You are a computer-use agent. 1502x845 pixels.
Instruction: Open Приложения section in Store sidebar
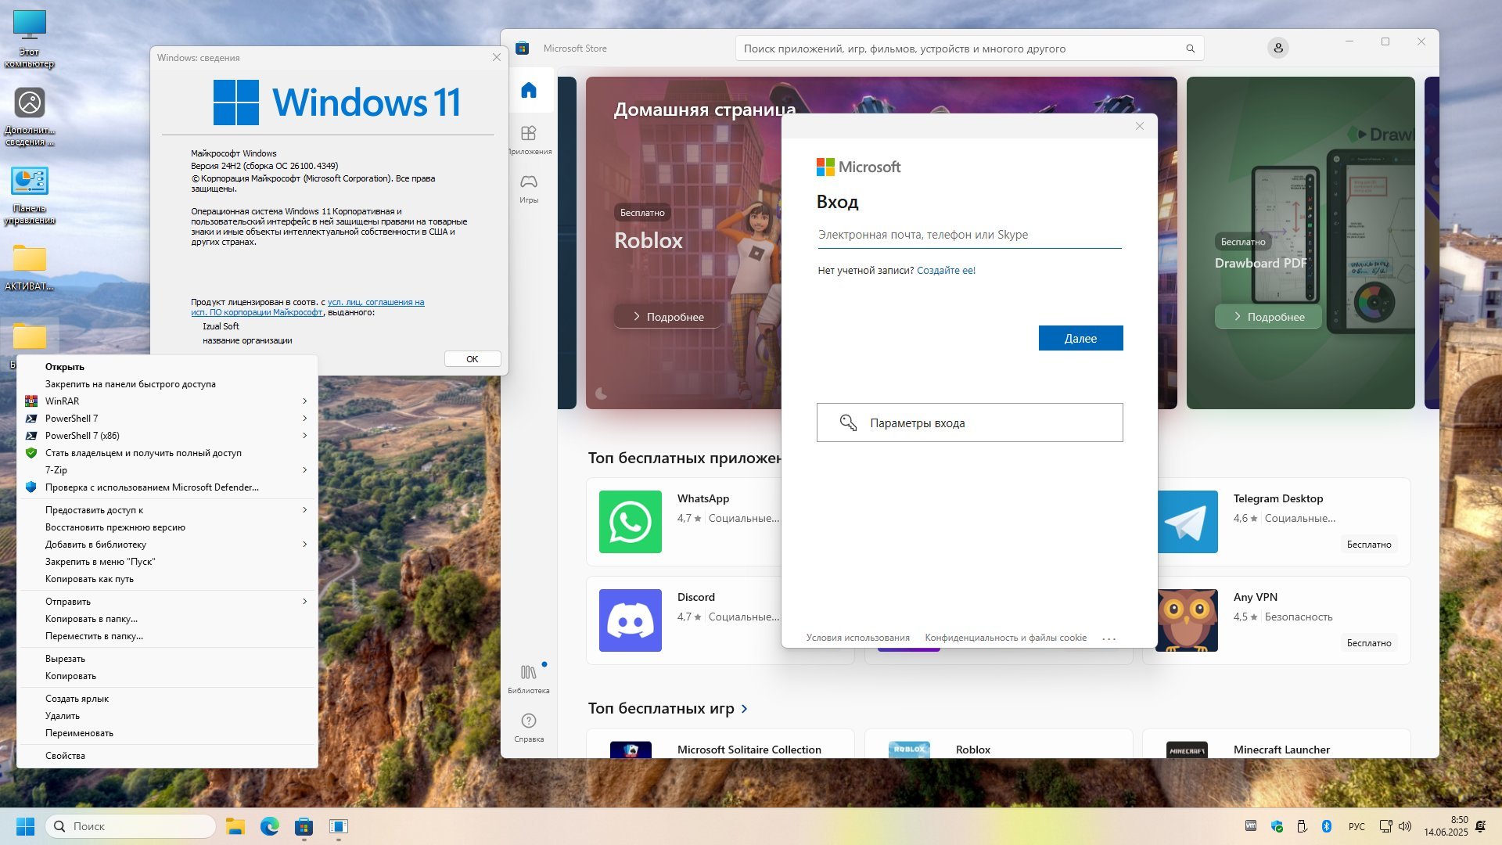[x=529, y=140]
